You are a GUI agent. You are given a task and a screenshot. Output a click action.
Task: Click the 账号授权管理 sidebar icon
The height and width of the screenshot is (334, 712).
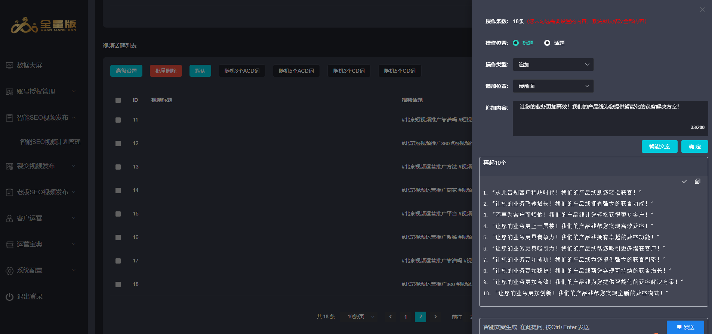(9, 92)
